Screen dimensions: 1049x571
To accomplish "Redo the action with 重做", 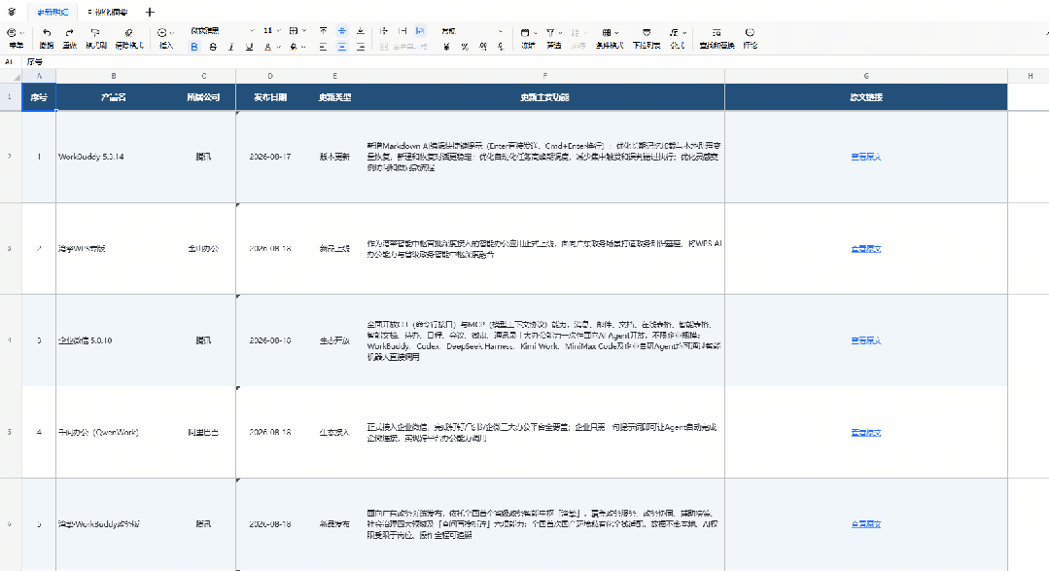I will pyautogui.click(x=70, y=38).
